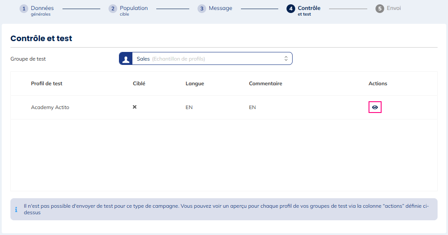448x235 pixels.
Task: Click the step 1 number circle
Action: (24, 9)
